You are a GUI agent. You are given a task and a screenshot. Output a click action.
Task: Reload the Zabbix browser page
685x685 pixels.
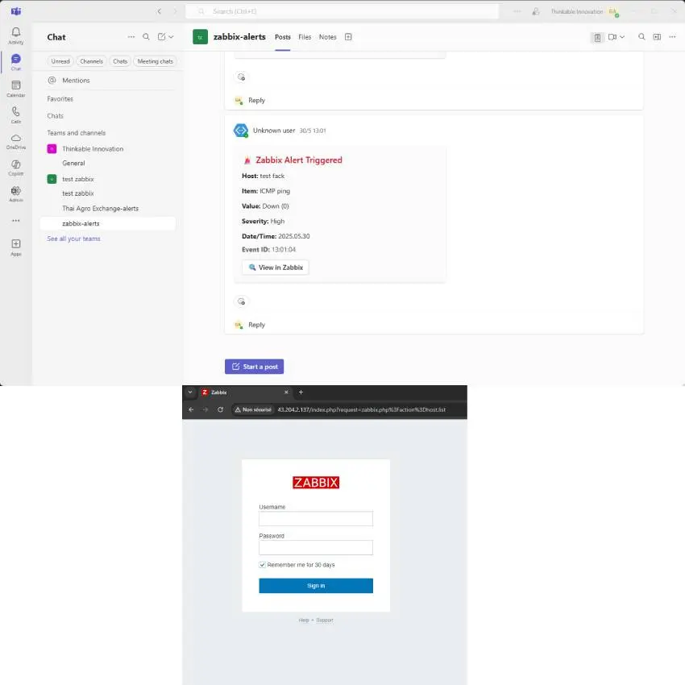(220, 409)
